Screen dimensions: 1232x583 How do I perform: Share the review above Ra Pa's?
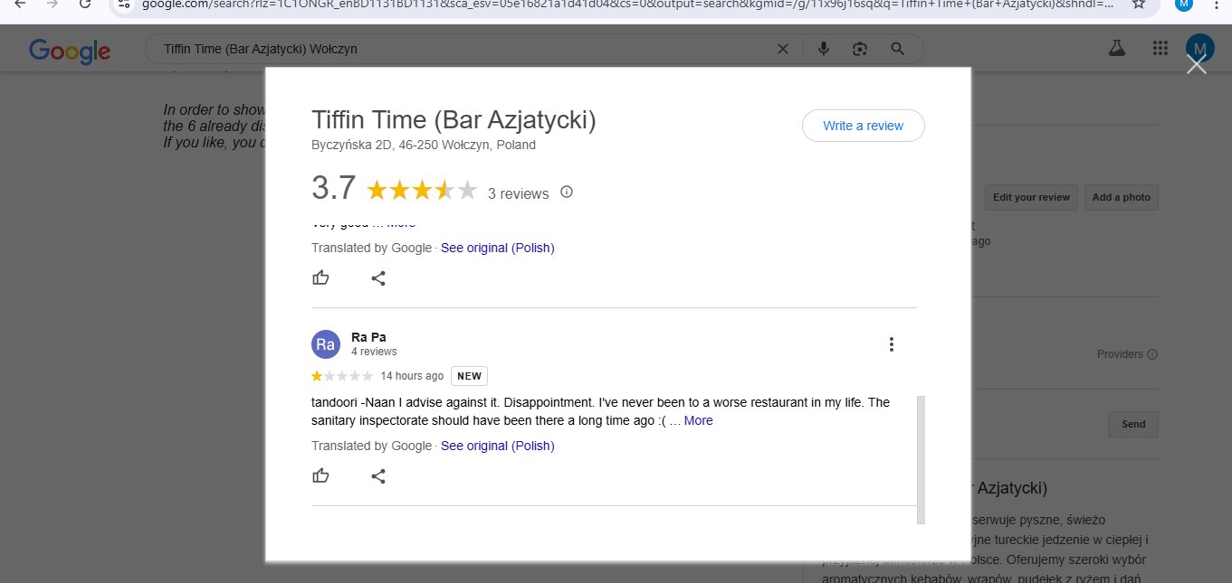coord(378,277)
